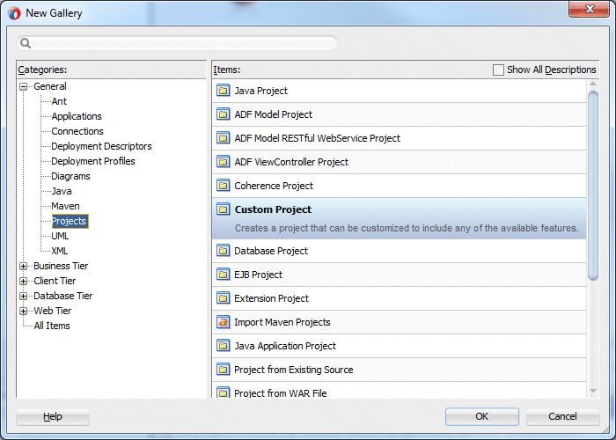Viewport: 616px width, 440px height.
Task: Click the ADF ViewController Project icon
Action: coord(224,162)
